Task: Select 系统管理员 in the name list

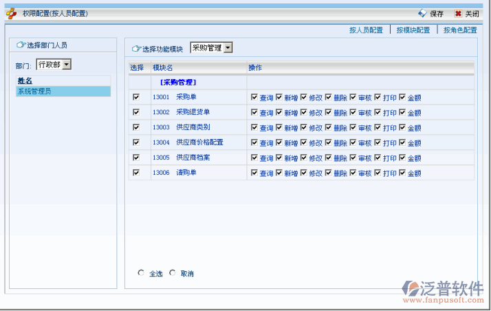Action: 34,91
